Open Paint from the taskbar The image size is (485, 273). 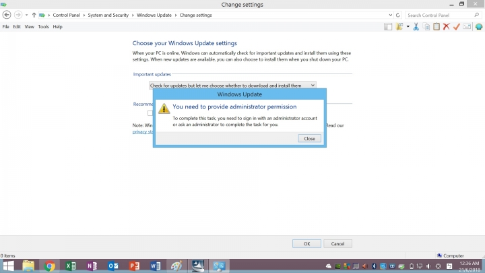point(176,266)
